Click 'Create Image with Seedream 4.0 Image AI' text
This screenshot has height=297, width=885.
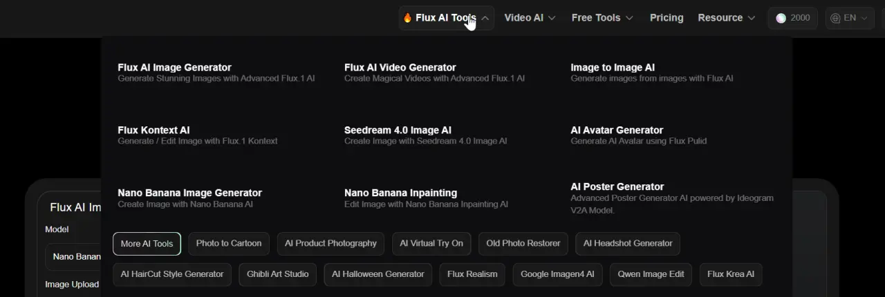click(x=425, y=142)
